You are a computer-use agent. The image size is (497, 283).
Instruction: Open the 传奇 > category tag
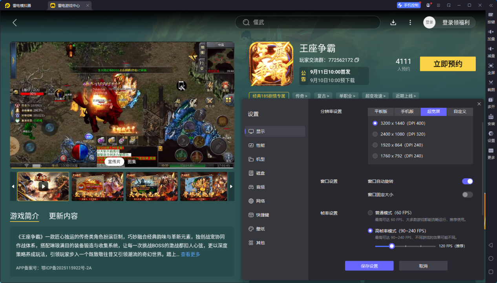301,96
